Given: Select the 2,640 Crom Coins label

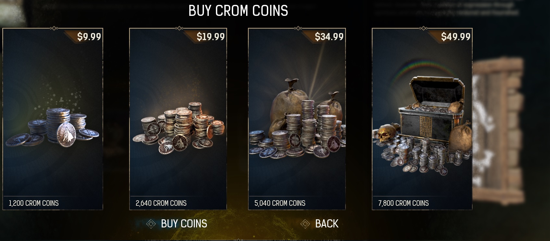Looking at the screenshot, I should [x=161, y=203].
